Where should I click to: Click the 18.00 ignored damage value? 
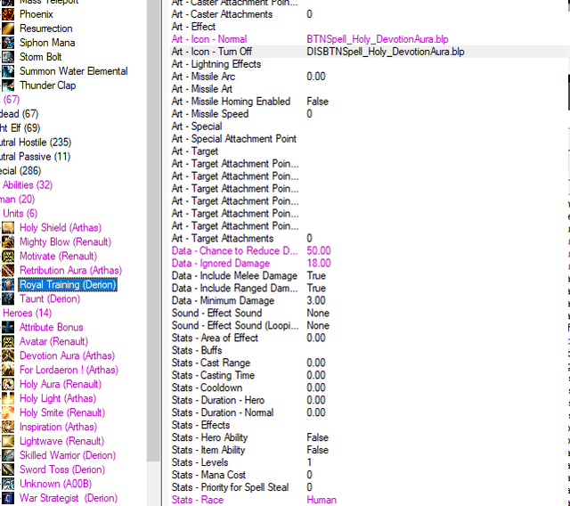319,263
